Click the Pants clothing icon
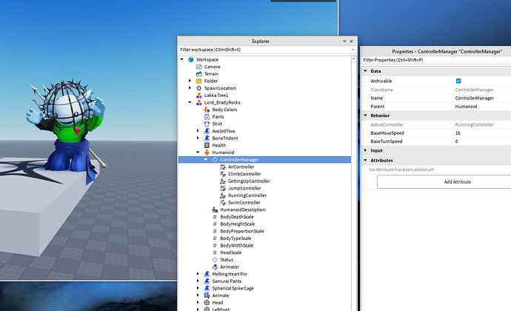 [x=207, y=117]
